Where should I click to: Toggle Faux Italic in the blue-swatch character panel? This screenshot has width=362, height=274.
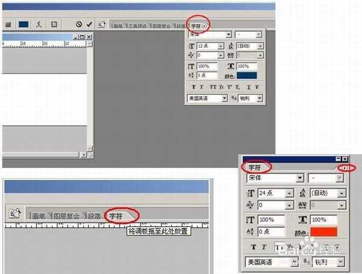[x=202, y=87]
